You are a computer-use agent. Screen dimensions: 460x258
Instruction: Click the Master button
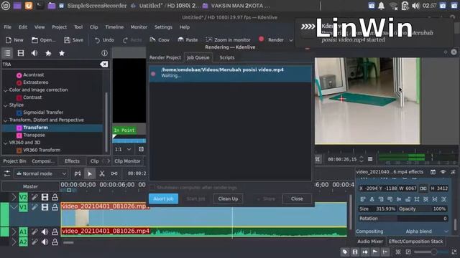point(30,186)
